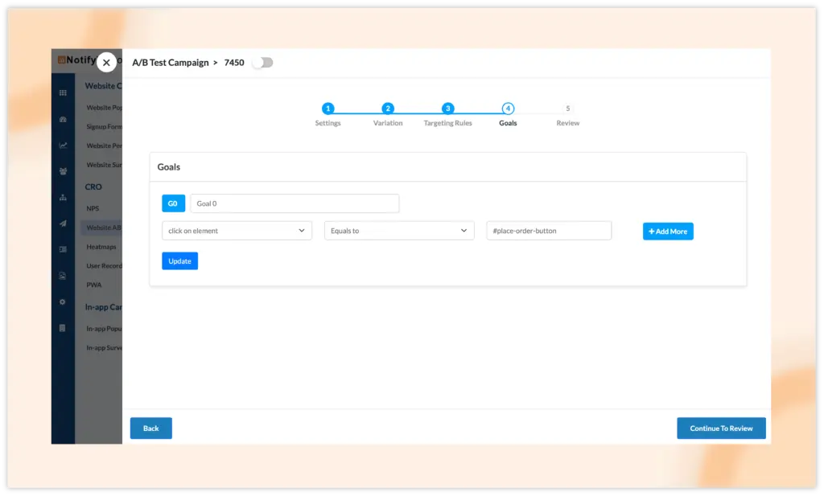The width and height of the screenshot is (824, 496).
Task: Click the Back button
Action: 151,428
